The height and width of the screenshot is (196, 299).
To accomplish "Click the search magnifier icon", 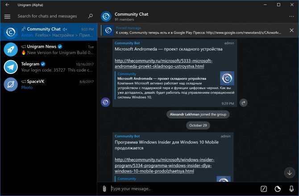I will [x=91, y=16].
